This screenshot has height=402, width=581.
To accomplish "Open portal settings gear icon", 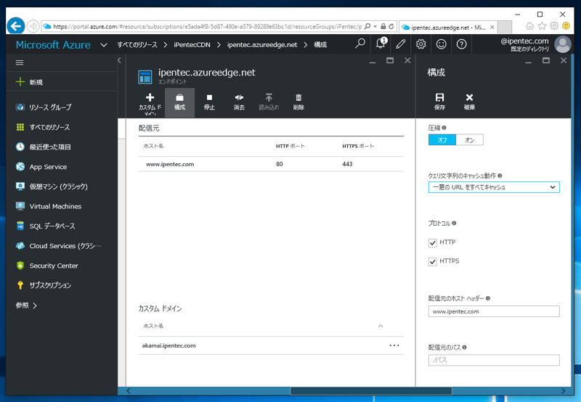I will pyautogui.click(x=421, y=44).
